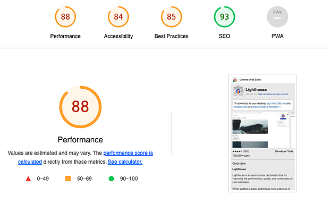Open the Performance category label at top
Screen dimensions: 331x203
pyautogui.click(x=65, y=36)
